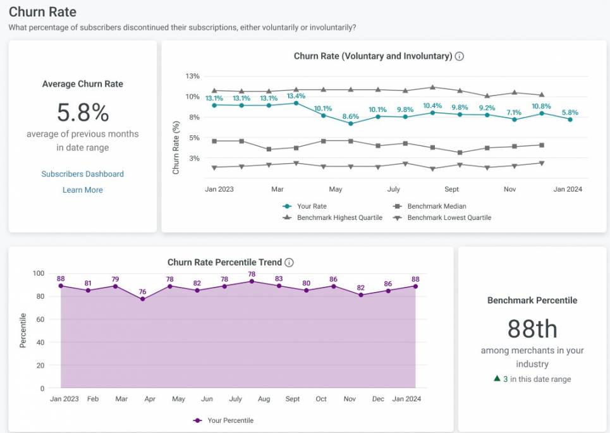
Task: Click the 88th percentile value text
Action: (532, 329)
